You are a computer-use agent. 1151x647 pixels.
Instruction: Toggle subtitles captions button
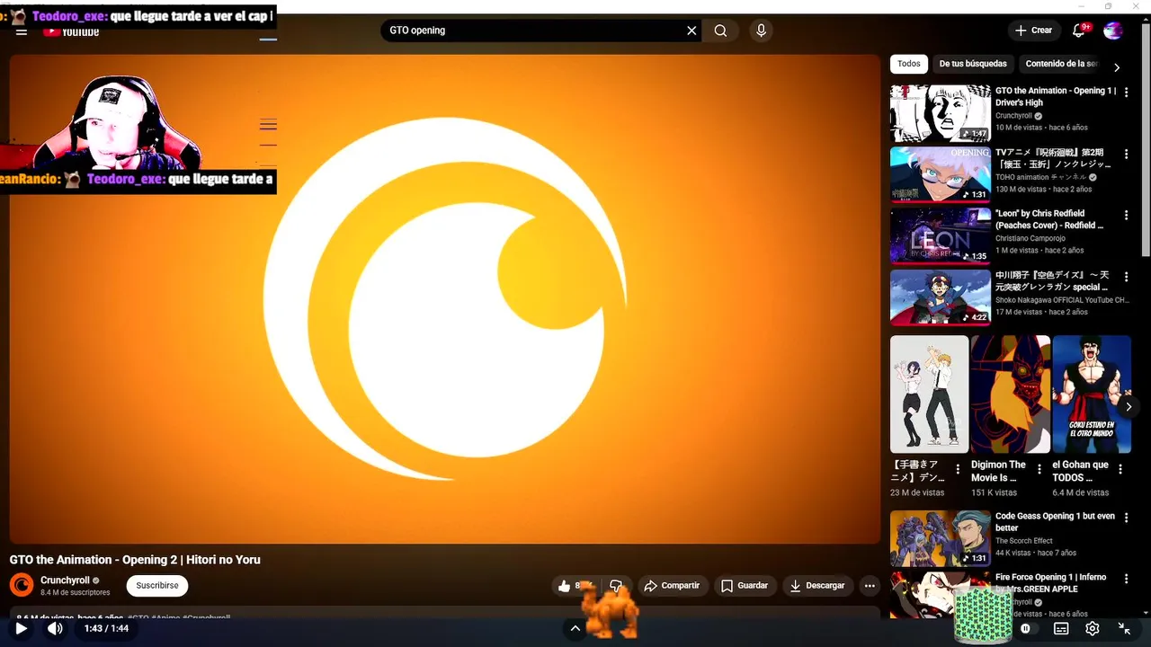tap(1061, 629)
